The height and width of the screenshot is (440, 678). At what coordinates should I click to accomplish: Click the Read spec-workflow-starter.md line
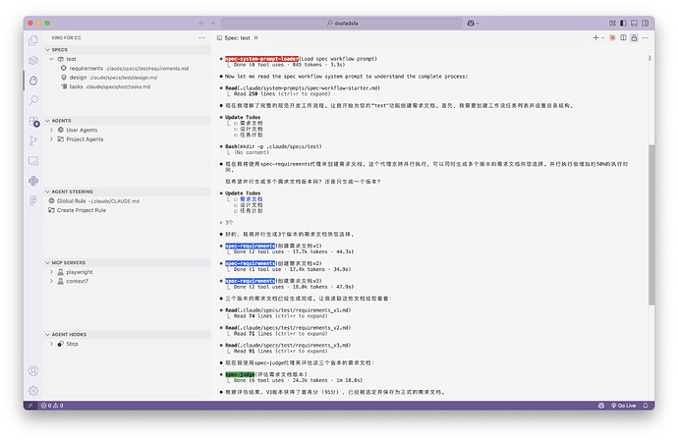tap(303, 88)
